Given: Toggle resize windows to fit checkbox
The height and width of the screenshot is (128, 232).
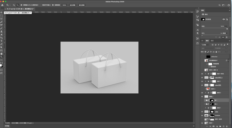Looking at the screenshot, I should 21,5.
